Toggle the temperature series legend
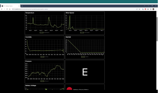 tap(44, 33)
